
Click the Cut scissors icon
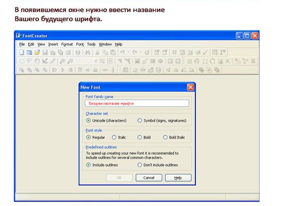98,52
